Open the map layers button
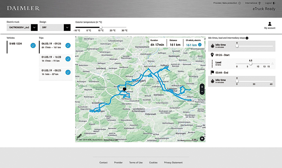282x168 pixels. (x=202, y=138)
